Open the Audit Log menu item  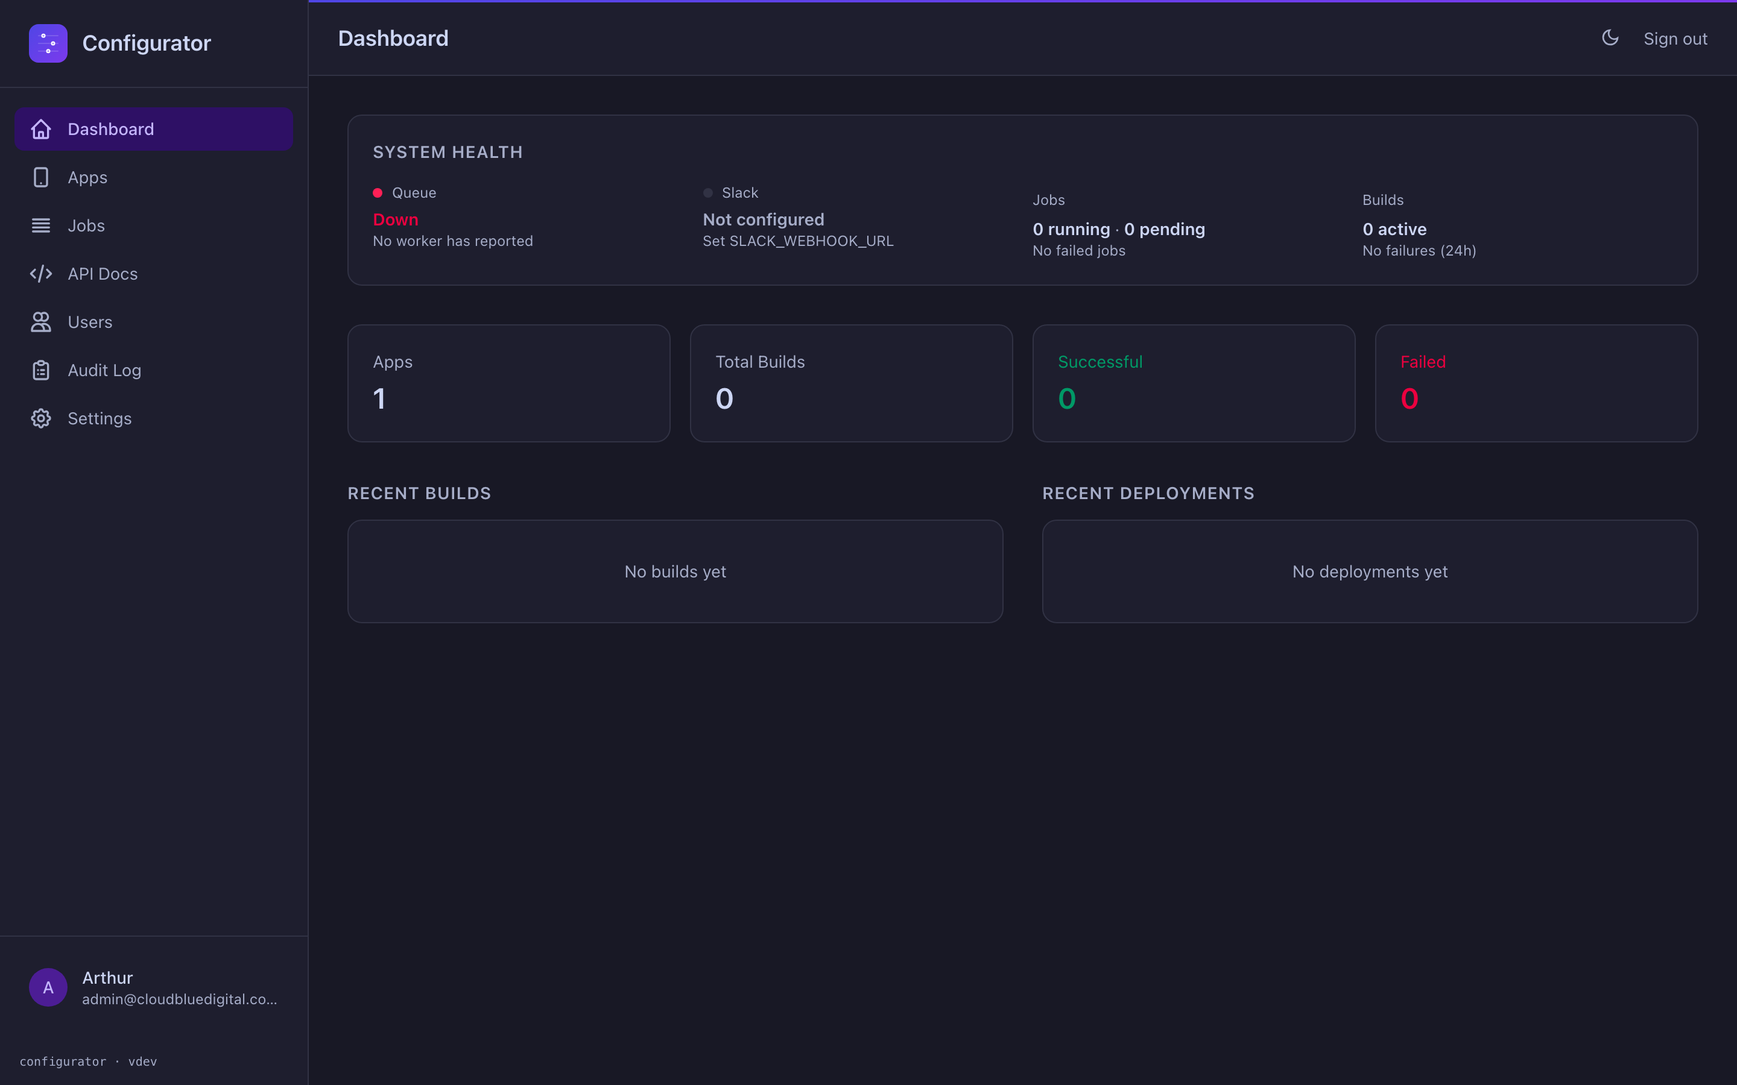point(153,370)
